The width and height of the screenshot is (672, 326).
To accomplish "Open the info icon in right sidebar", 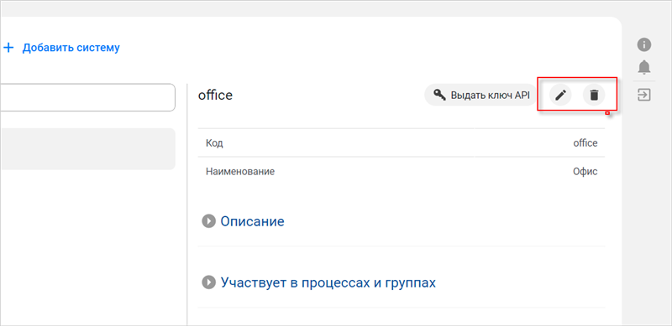I will tap(644, 44).
